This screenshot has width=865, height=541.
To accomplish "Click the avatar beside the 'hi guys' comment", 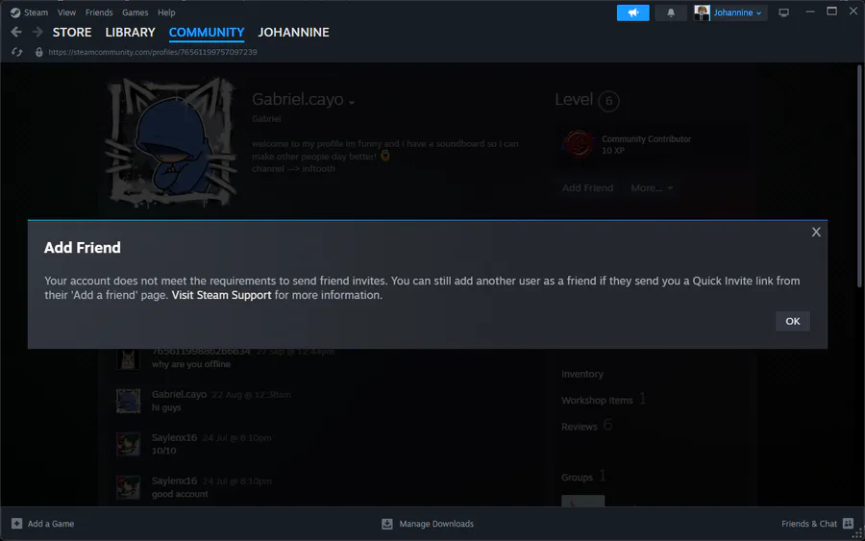I will [x=128, y=401].
